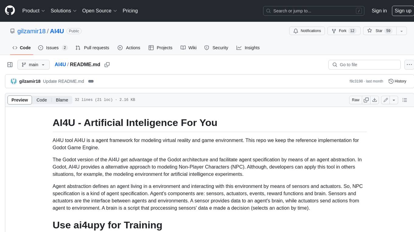Image resolution: width=414 pixels, height=232 pixels.
Task: Click the AI4U breadcrumb link
Action: pyautogui.click(x=60, y=64)
